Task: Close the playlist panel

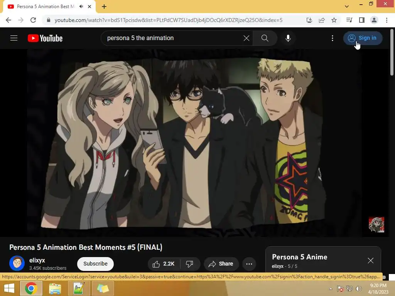Action: 370,261
